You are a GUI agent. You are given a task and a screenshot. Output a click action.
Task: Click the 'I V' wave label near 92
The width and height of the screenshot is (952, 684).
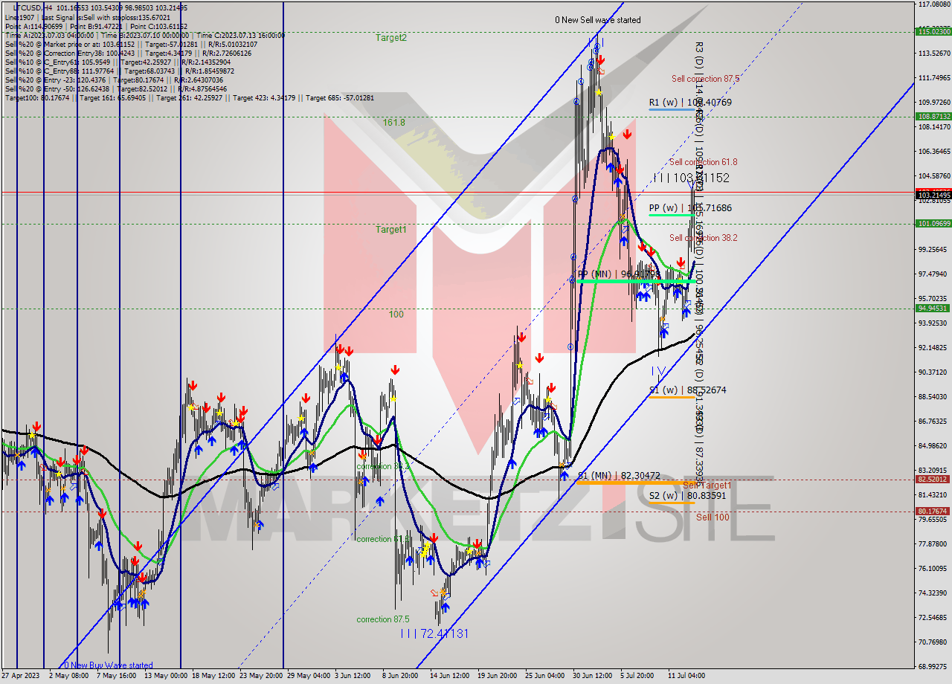pos(659,370)
